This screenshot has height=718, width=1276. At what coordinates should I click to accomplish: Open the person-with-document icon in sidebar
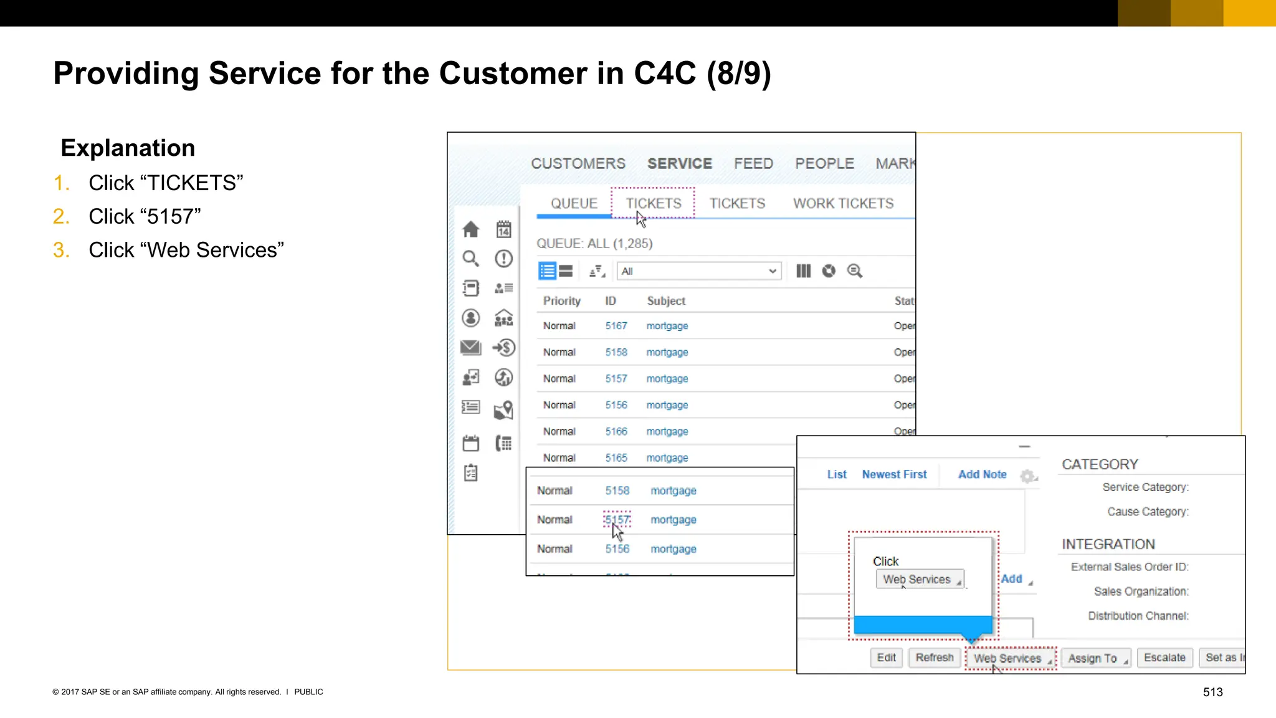[x=471, y=377]
